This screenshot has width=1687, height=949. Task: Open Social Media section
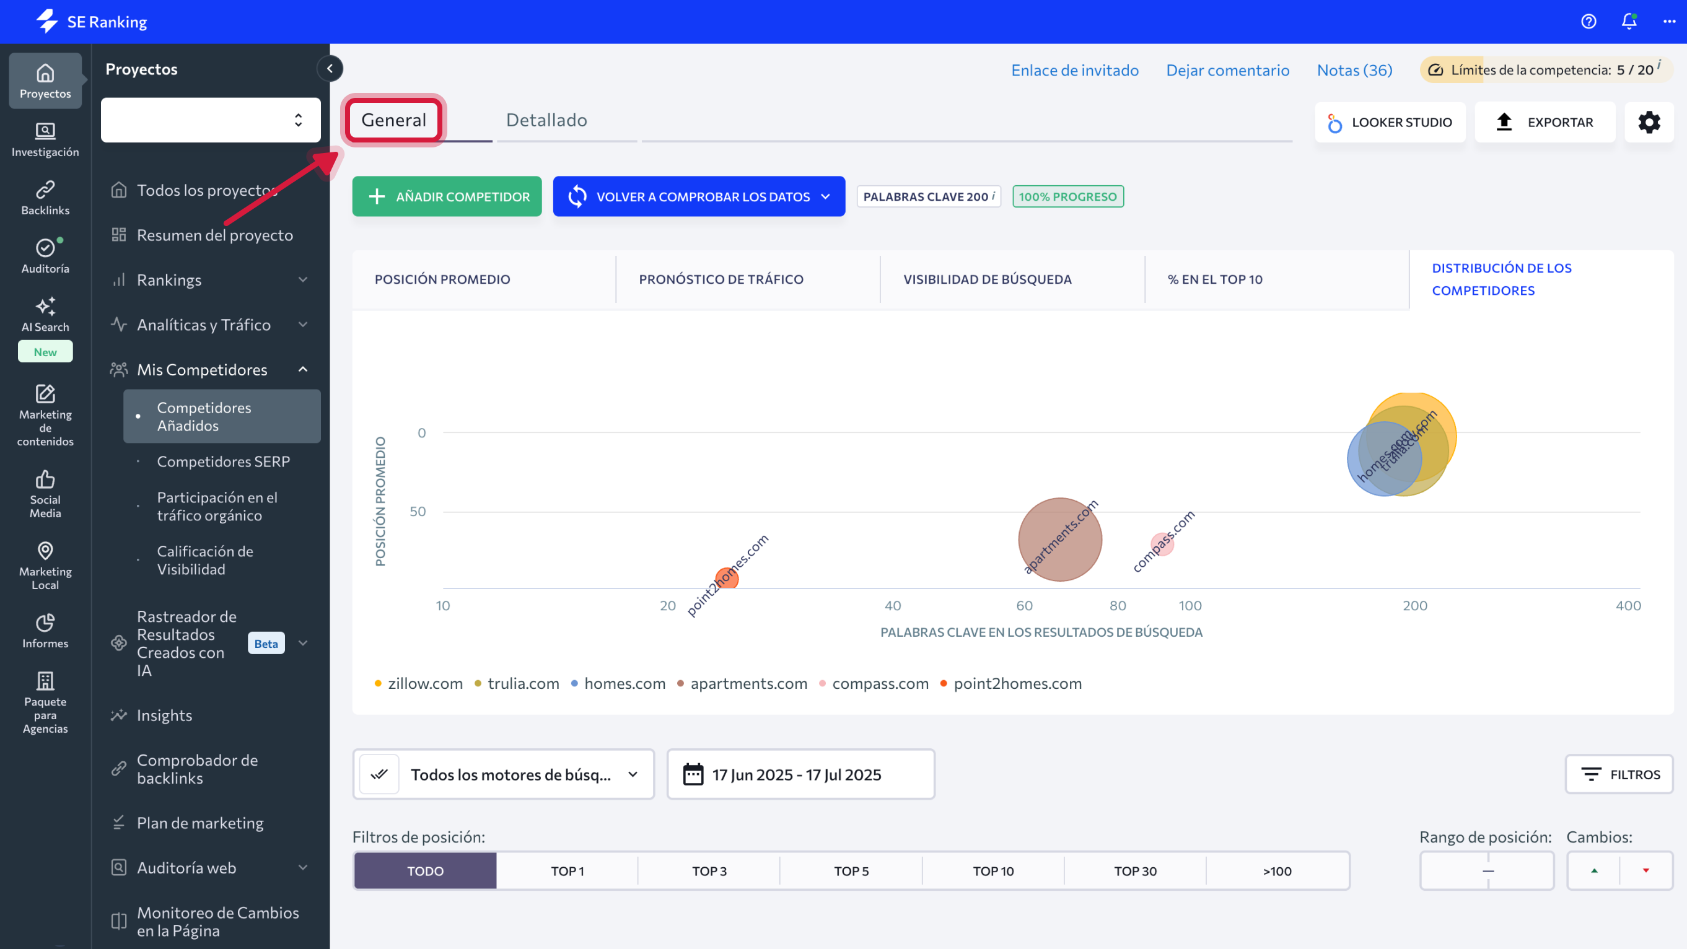tap(45, 494)
